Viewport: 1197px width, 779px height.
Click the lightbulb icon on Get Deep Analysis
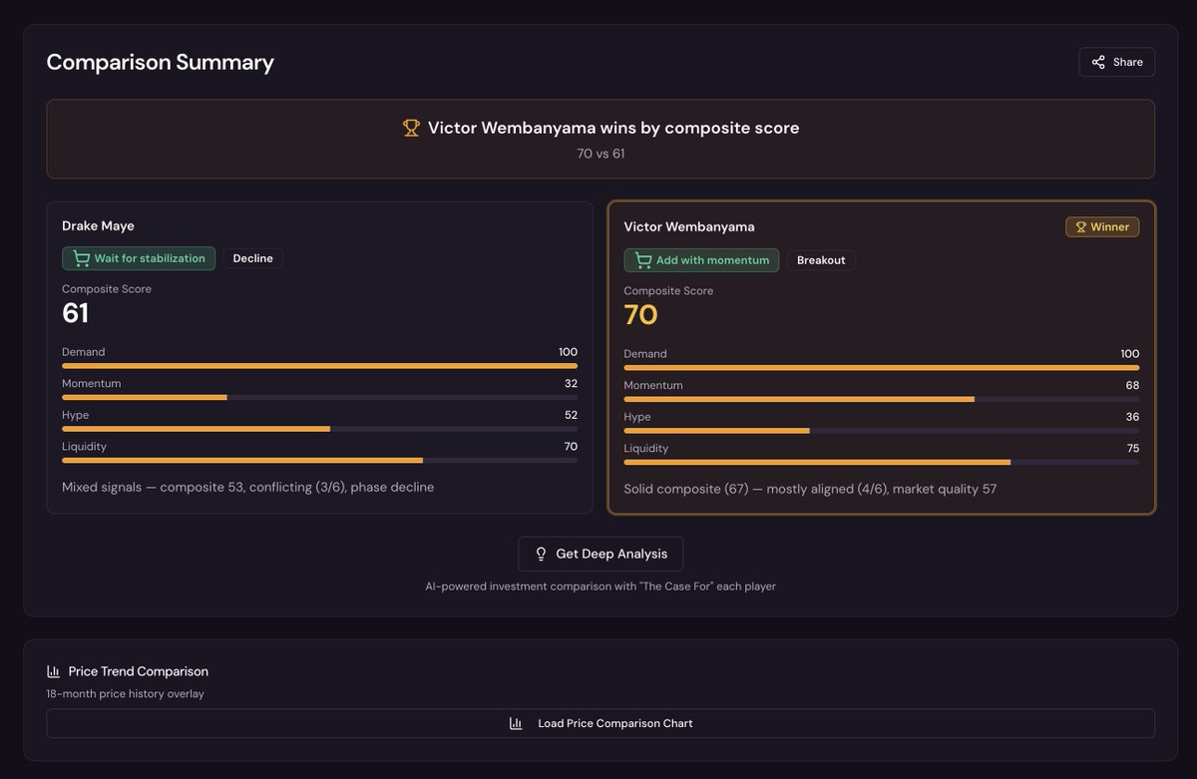542,554
